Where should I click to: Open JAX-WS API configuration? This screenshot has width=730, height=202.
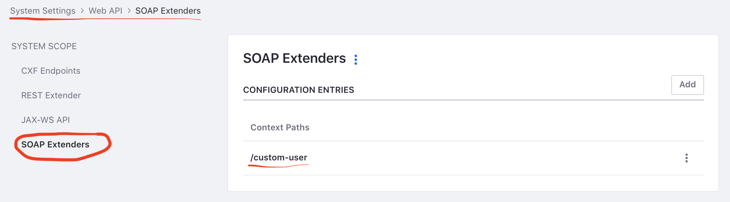coord(45,120)
